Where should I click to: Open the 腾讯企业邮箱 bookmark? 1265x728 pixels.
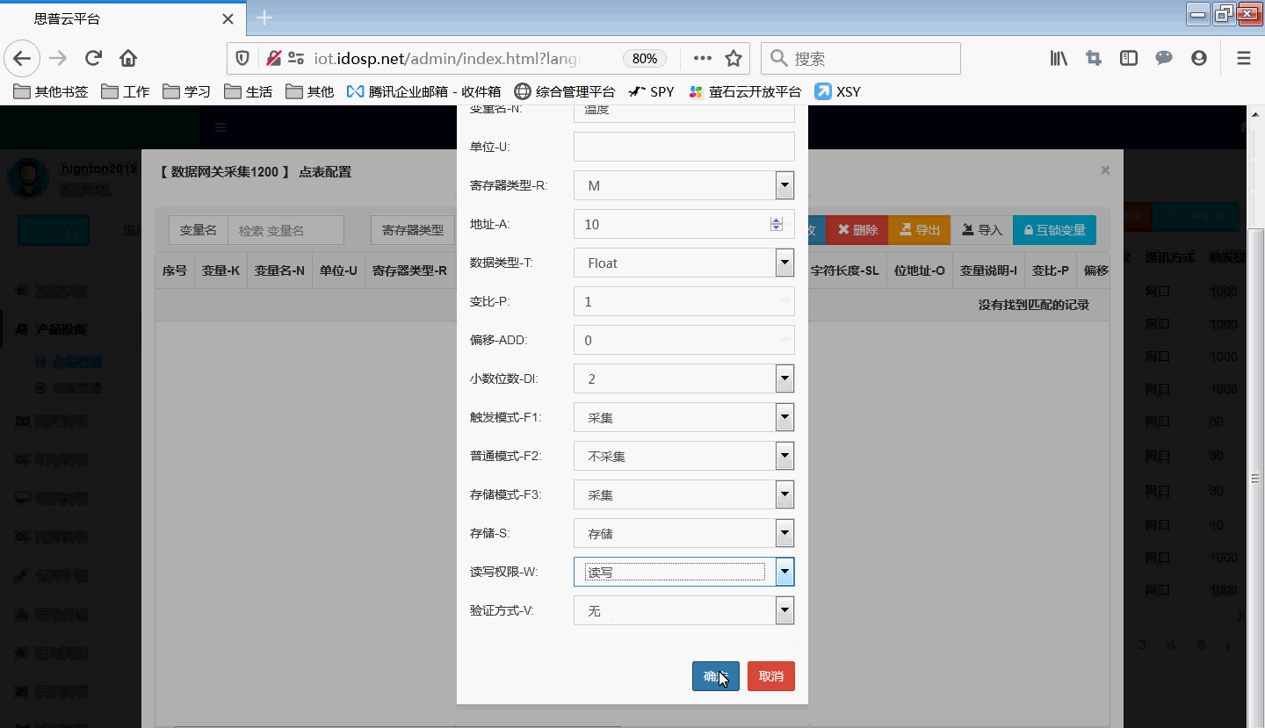click(x=423, y=91)
